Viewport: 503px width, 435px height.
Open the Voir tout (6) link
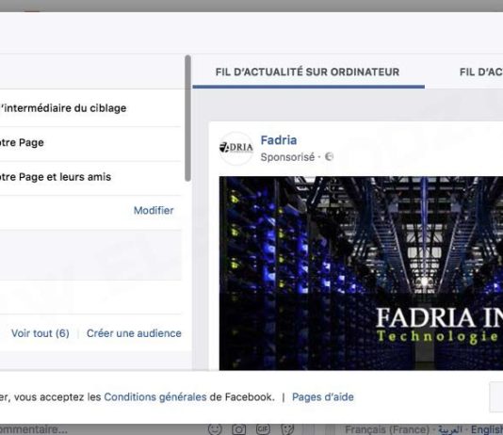pyautogui.click(x=41, y=333)
